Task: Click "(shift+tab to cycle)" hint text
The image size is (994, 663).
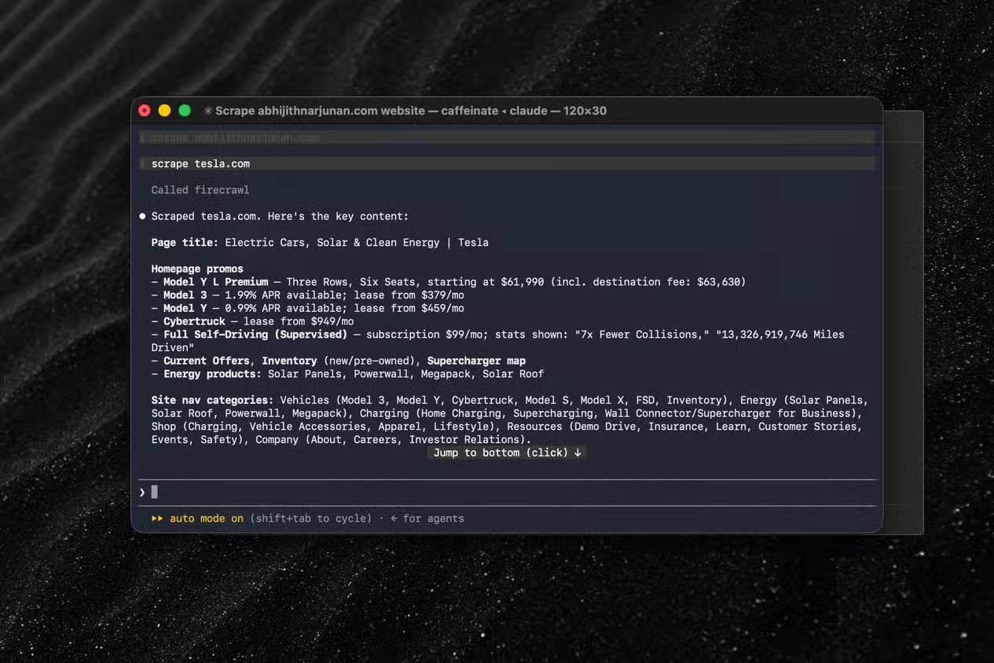Action: coord(311,518)
